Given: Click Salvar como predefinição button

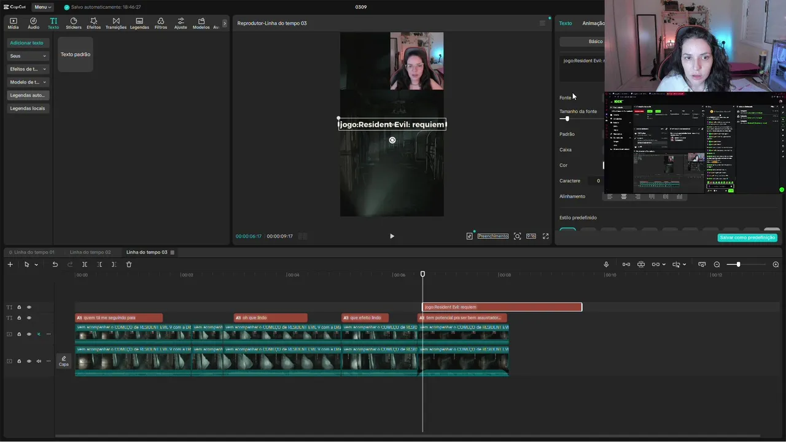Looking at the screenshot, I should 747,238.
